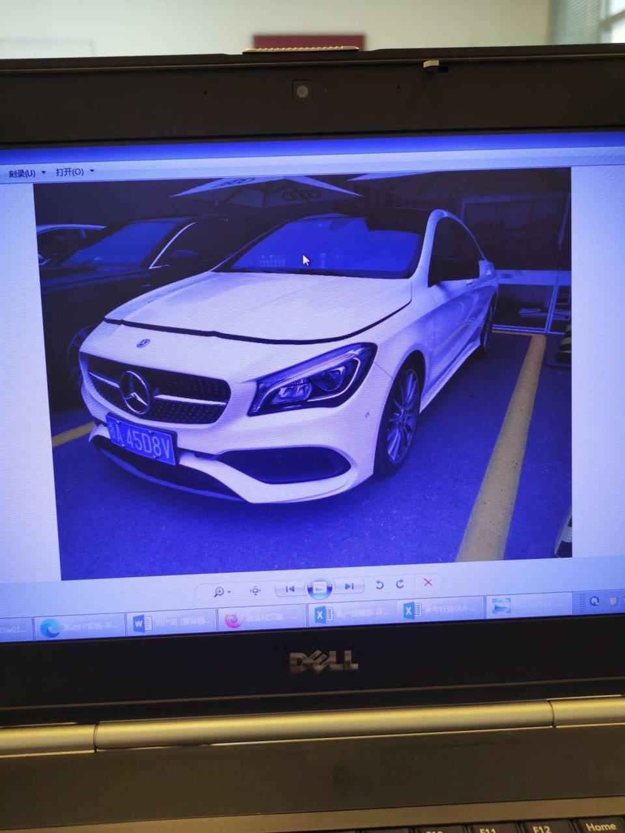Select the photo viewer taskbar button

tap(528, 606)
